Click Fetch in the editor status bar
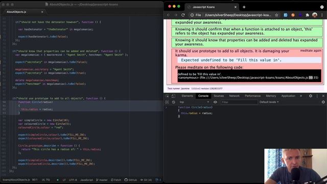Screen dimensions: 327x184 (x=116, y=180)
